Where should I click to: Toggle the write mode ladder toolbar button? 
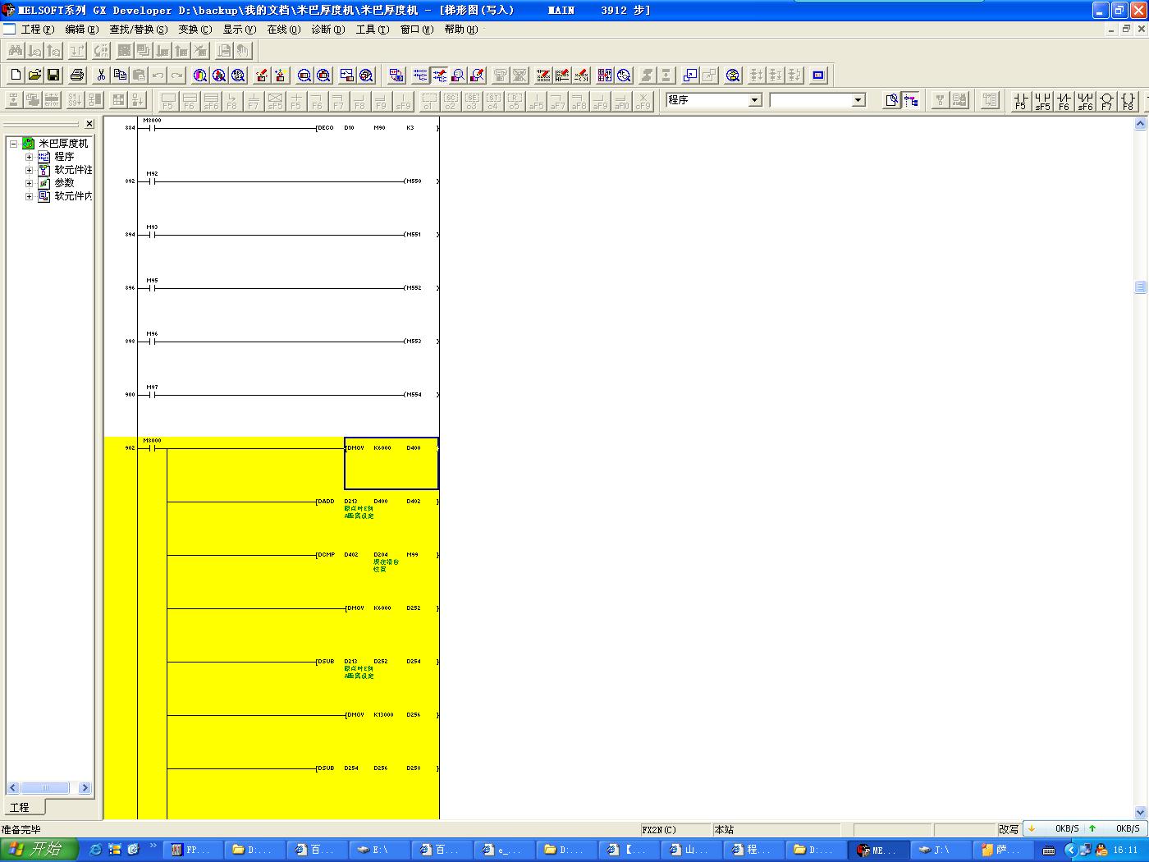(439, 76)
